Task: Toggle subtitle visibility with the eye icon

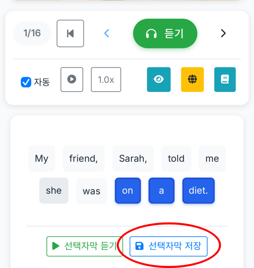Action: [159, 79]
